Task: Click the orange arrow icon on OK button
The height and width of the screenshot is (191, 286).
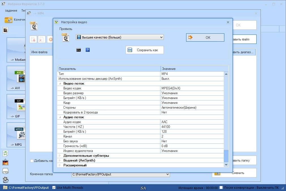Action: click(x=190, y=37)
